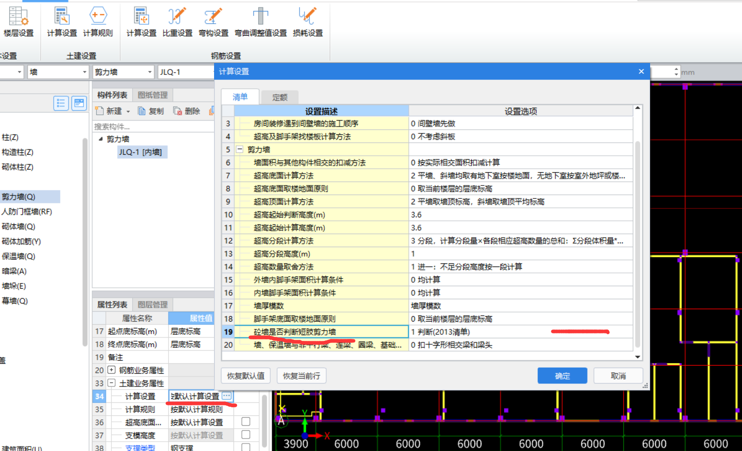Click 设置选项 column header
The height and width of the screenshot is (451, 742).
click(x=521, y=111)
